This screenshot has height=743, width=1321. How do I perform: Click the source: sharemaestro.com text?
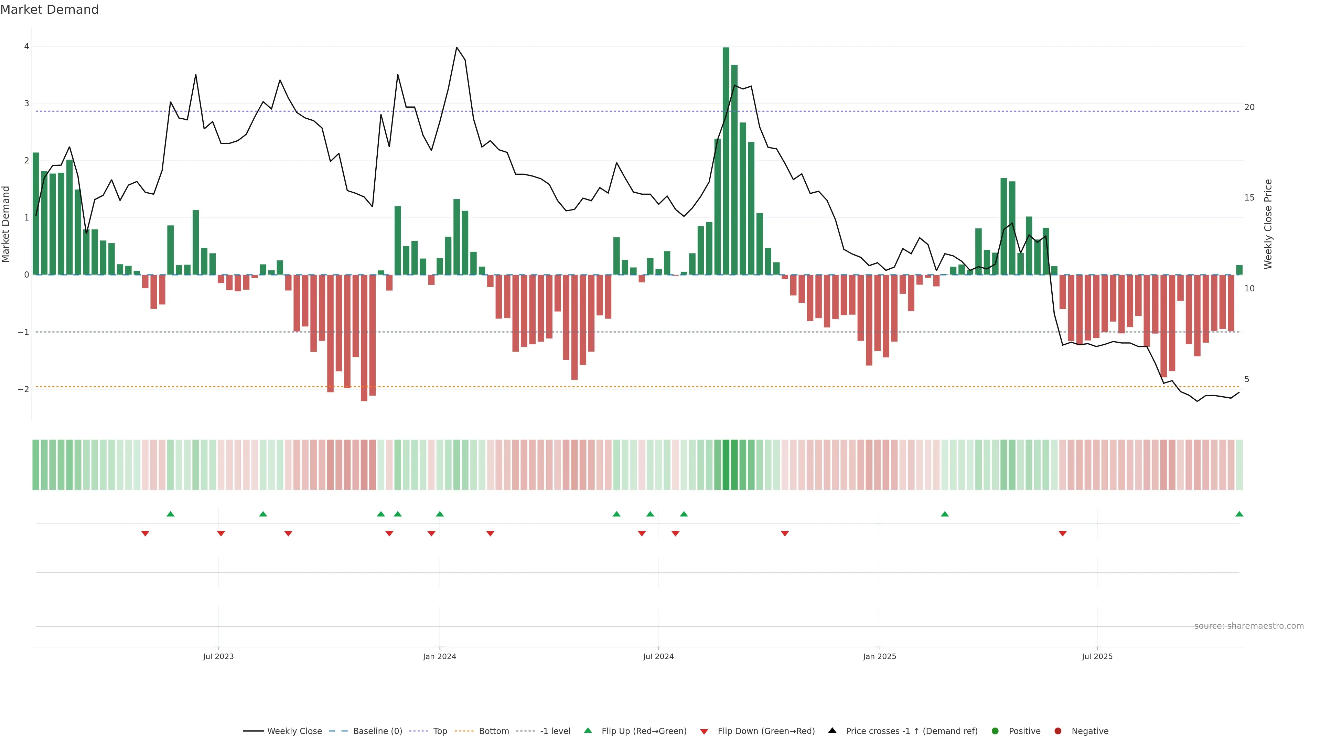[x=1249, y=626]
